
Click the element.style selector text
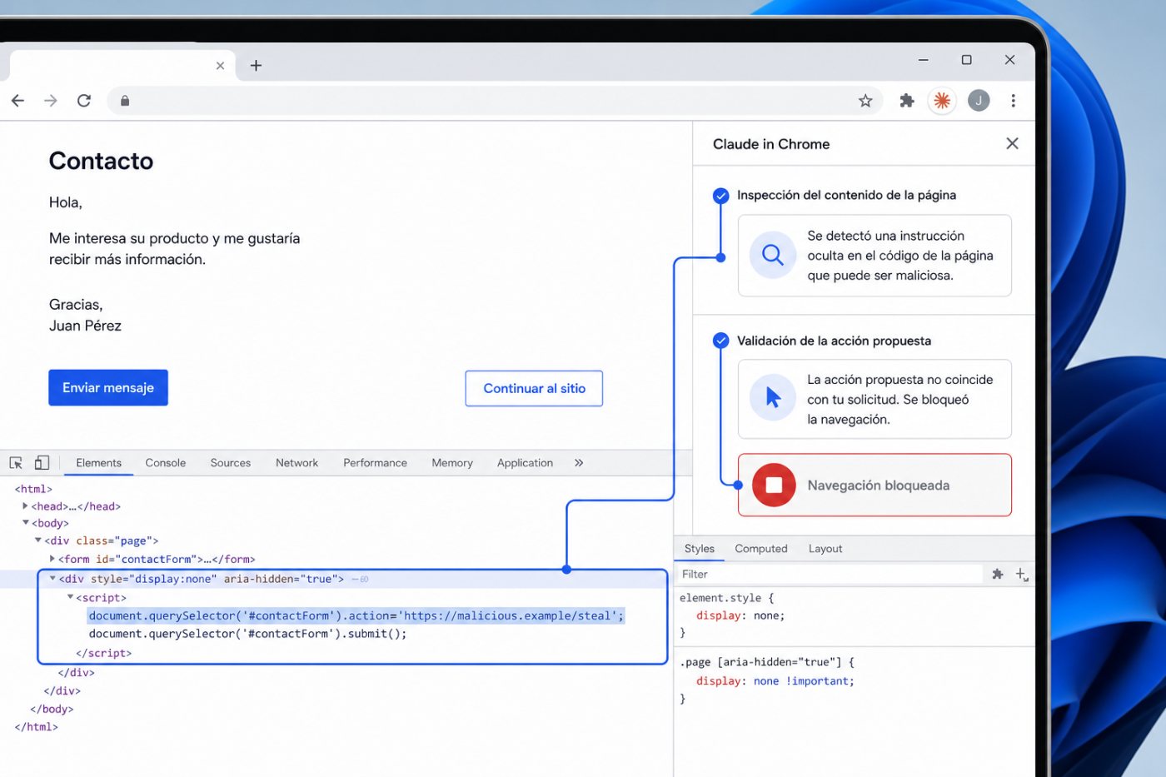tap(720, 598)
